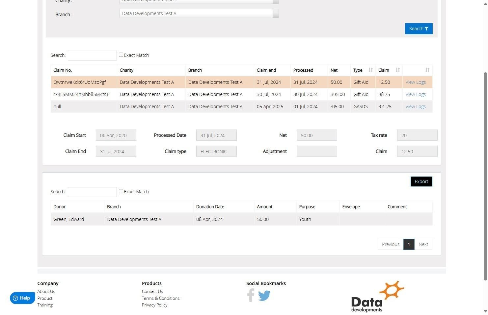Sort the View Logs column arrows
Viewport: 488px width, 315px height.
[427, 70]
